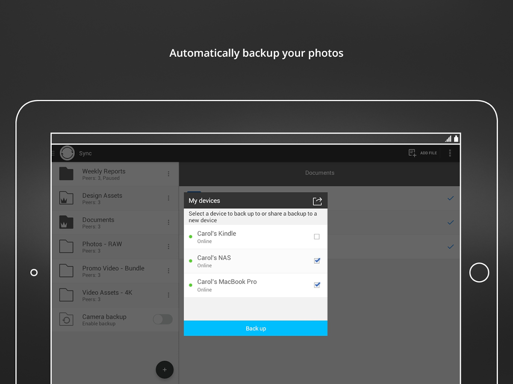Select the Photos - RAW folder icon
Viewport: 513px width, 384px height.
click(x=66, y=247)
